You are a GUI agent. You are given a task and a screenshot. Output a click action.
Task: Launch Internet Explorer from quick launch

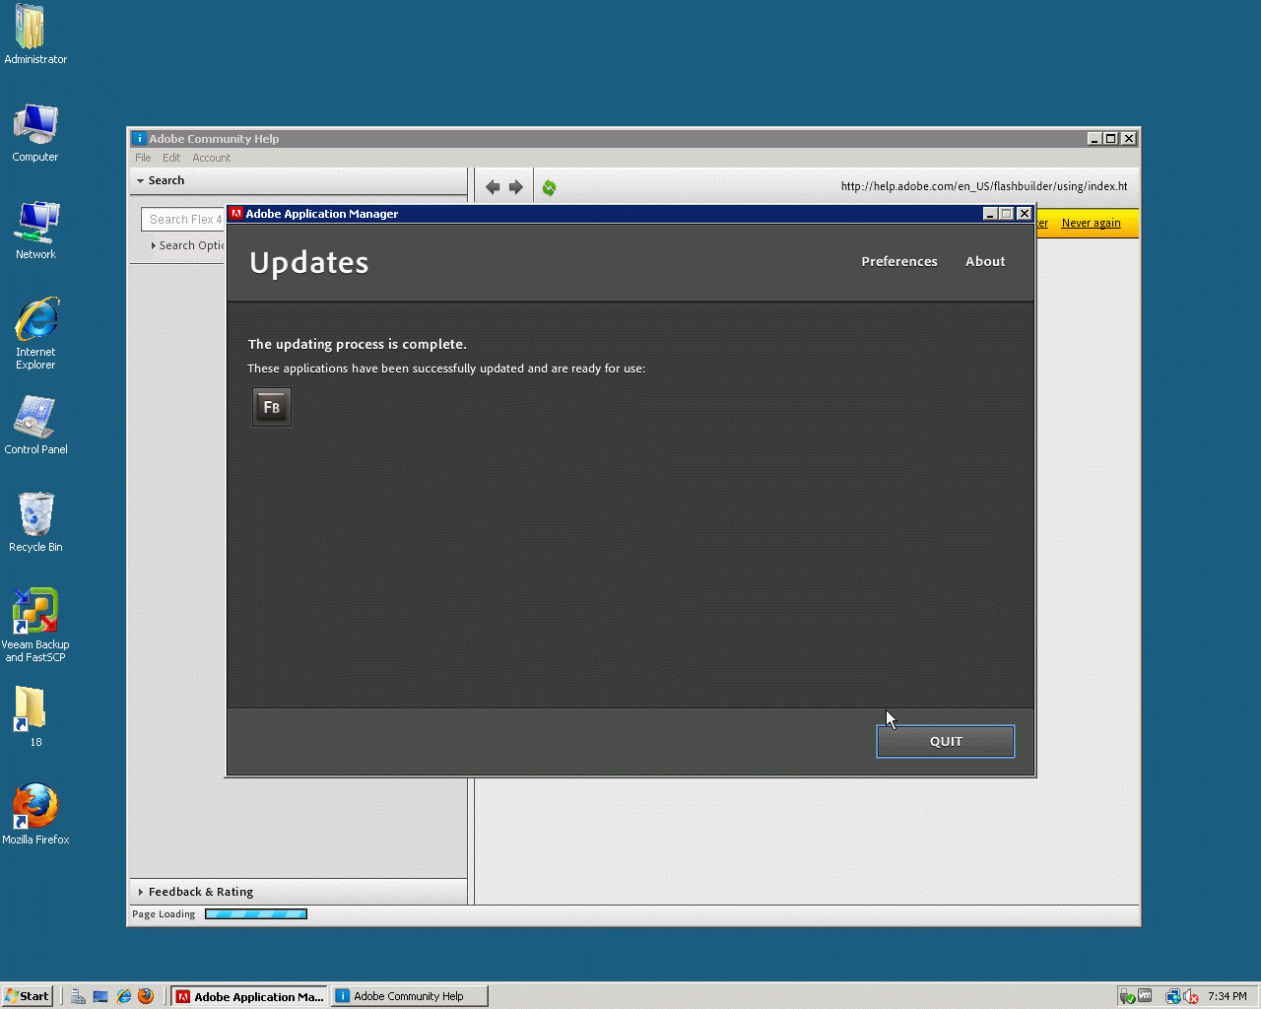pos(123,996)
